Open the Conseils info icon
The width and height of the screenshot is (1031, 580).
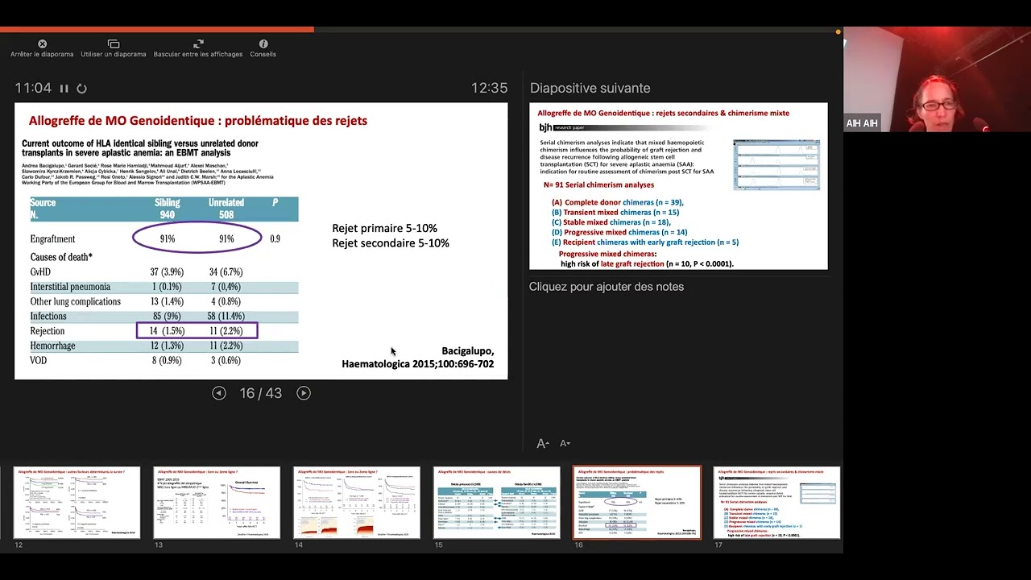click(x=263, y=43)
